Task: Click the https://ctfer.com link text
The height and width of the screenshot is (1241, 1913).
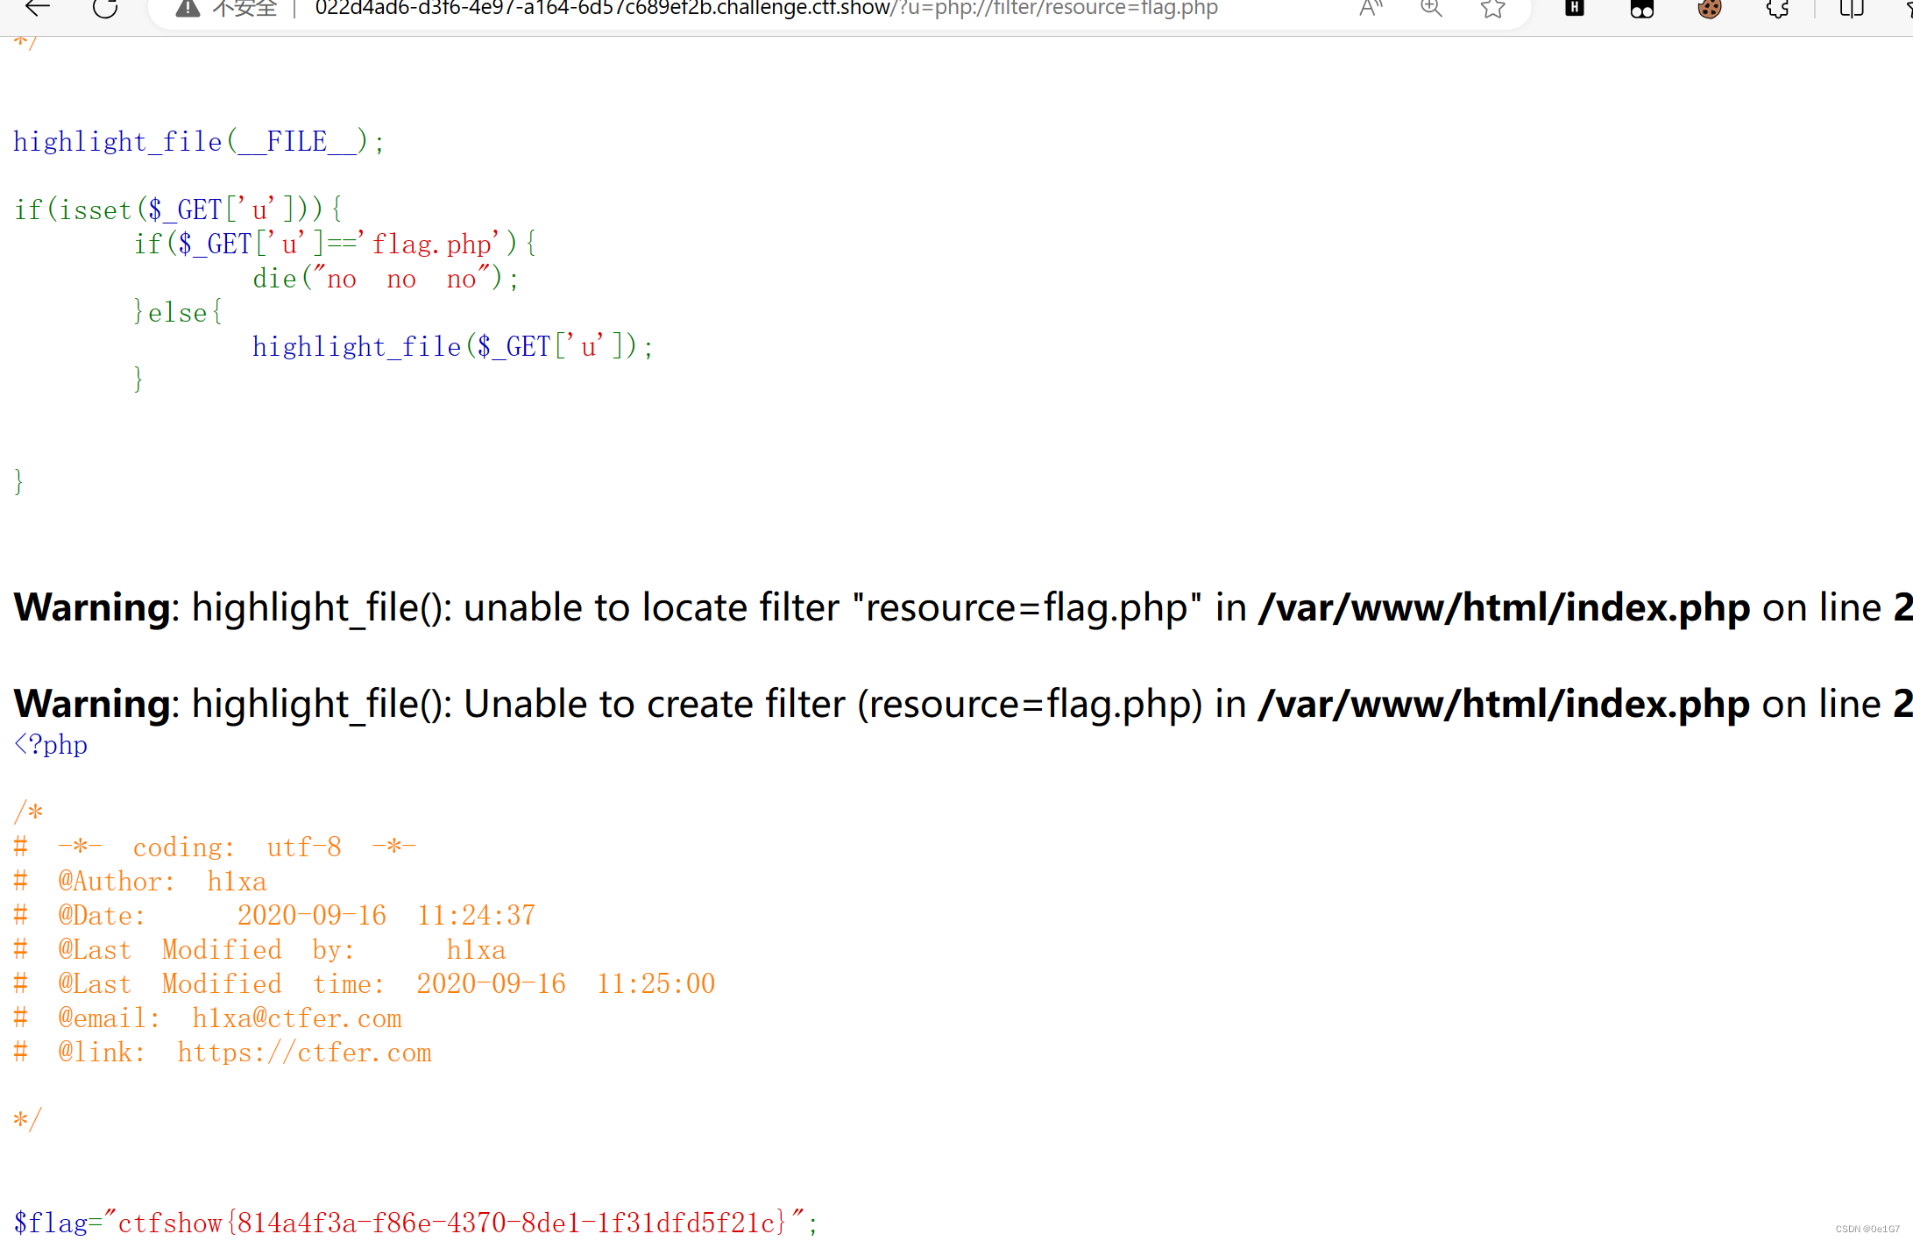Action: (304, 1052)
